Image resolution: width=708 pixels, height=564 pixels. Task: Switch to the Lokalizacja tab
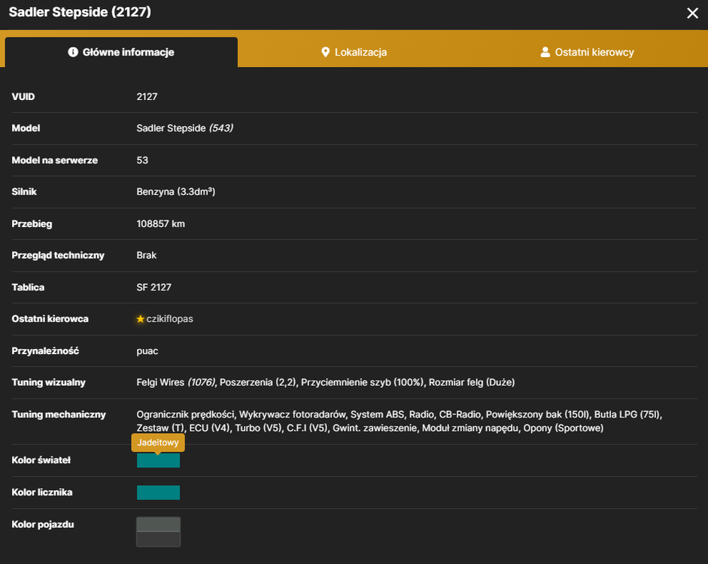coord(354,52)
